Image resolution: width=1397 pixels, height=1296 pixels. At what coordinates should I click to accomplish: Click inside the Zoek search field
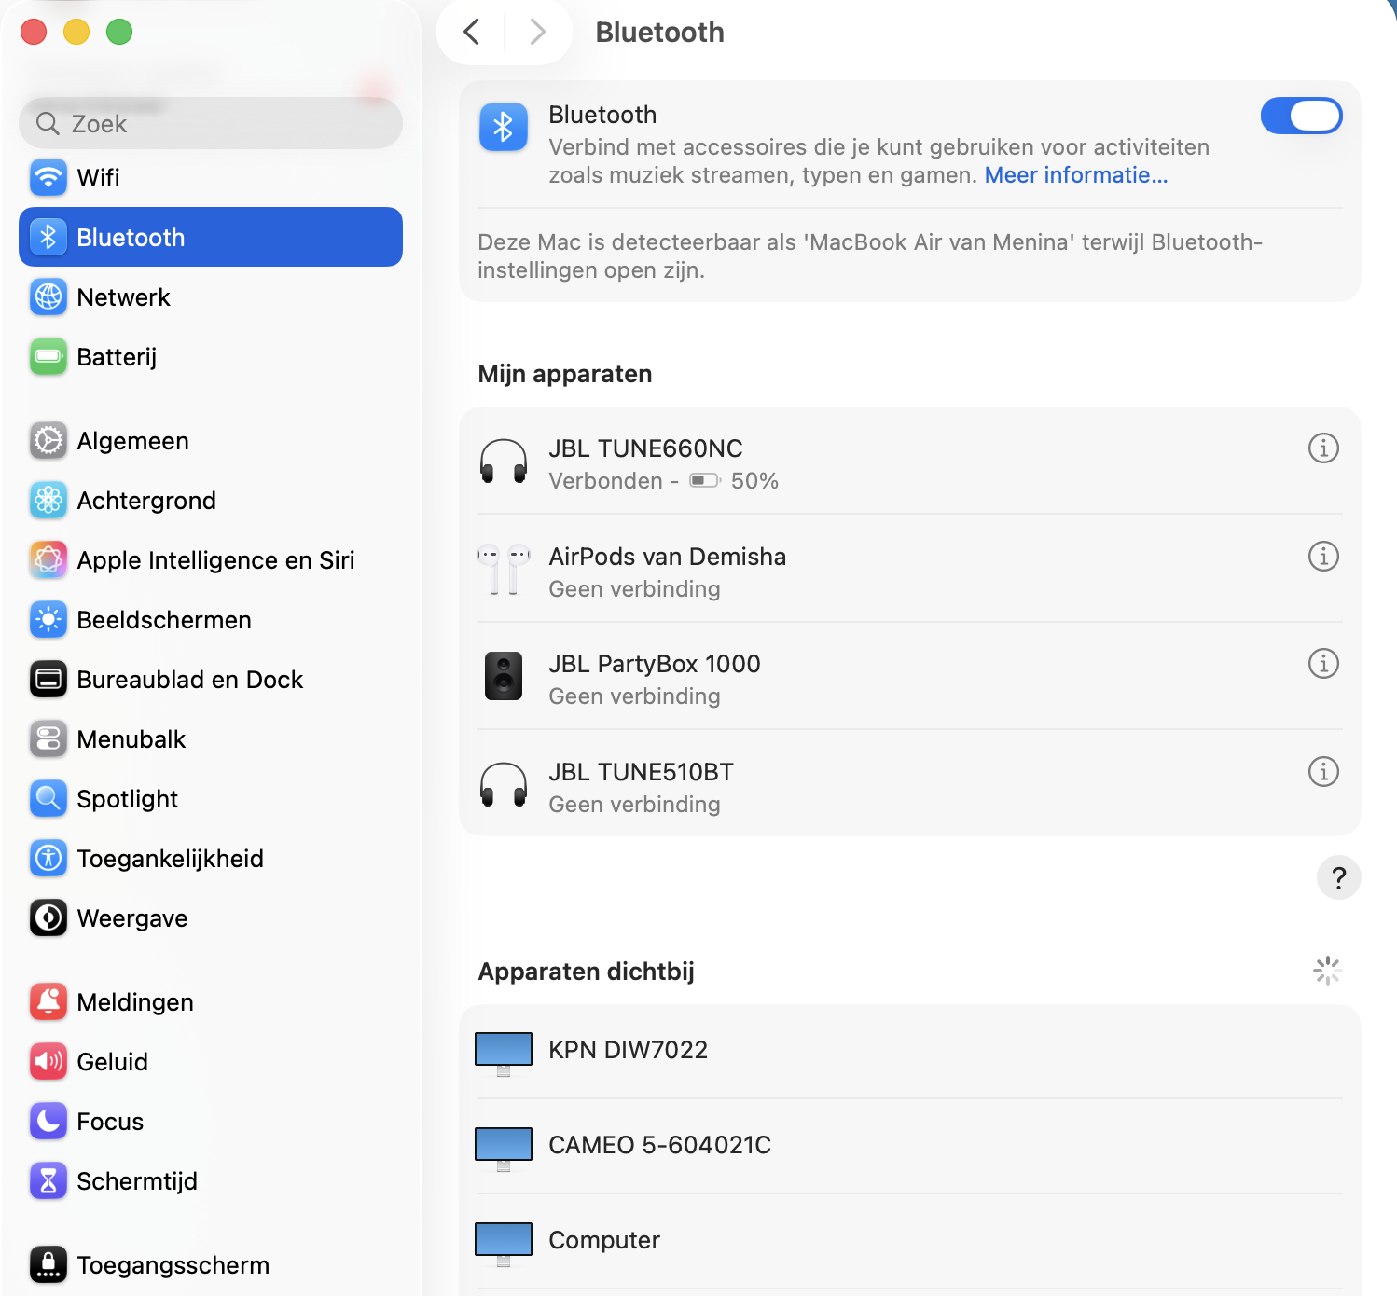coord(210,123)
